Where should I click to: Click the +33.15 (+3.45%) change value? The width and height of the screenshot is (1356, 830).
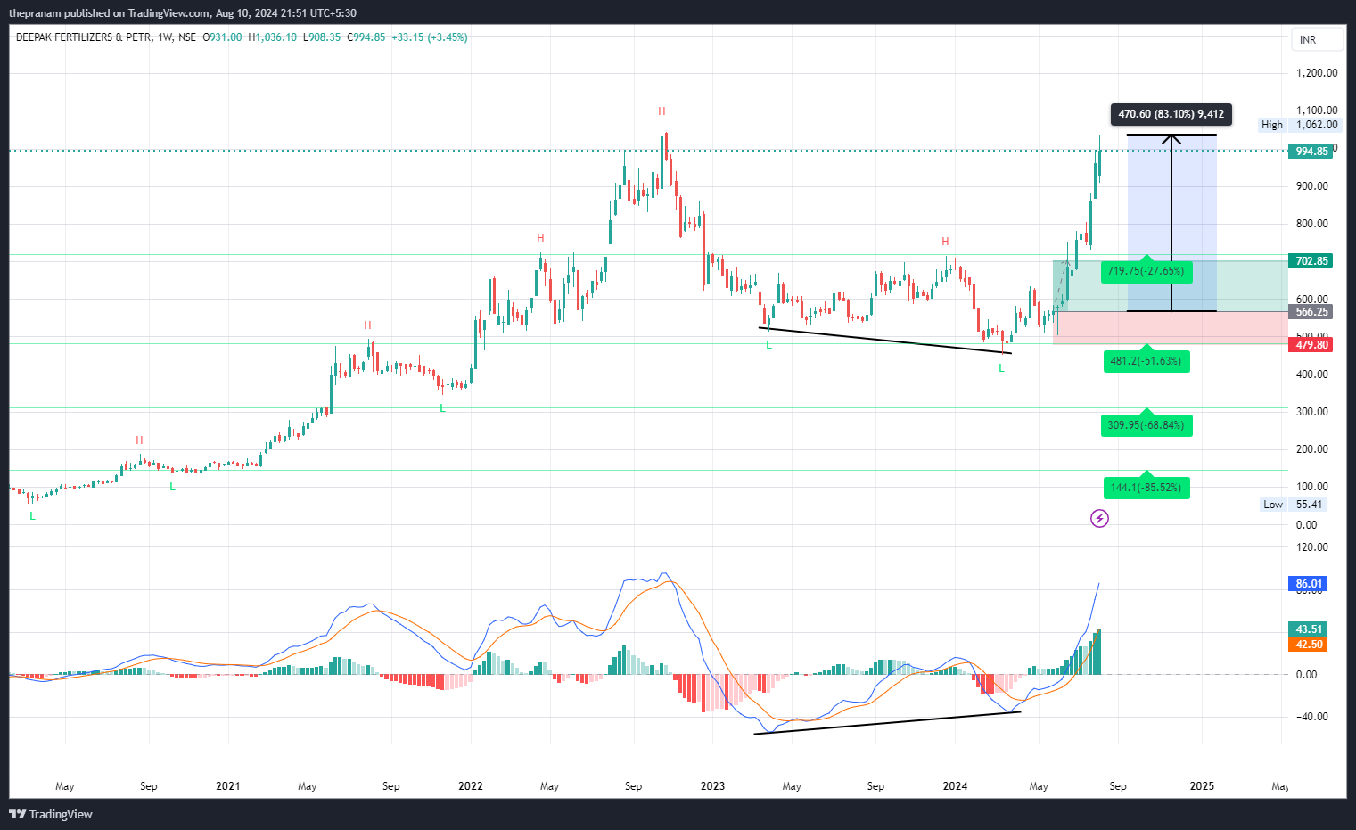tap(430, 37)
